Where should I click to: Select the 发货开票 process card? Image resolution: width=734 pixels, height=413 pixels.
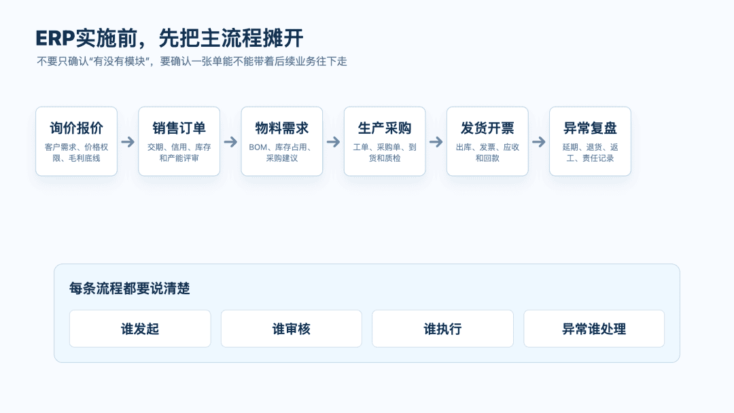(x=487, y=141)
